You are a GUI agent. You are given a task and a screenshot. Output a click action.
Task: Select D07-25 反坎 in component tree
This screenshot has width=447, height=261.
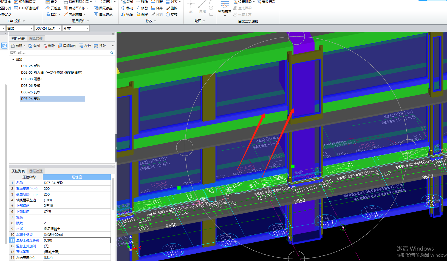31,66
